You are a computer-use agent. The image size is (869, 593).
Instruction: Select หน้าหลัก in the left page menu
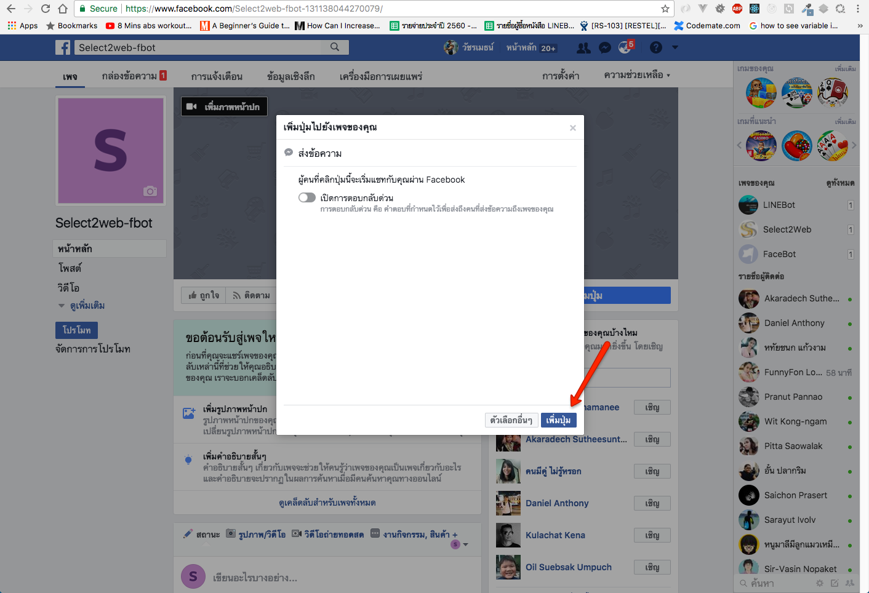110,249
